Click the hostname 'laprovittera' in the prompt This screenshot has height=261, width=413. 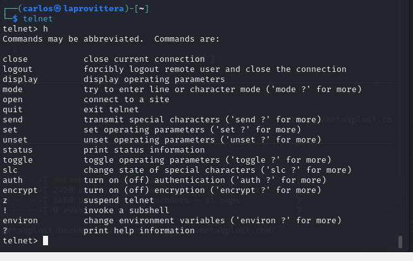click(94, 9)
